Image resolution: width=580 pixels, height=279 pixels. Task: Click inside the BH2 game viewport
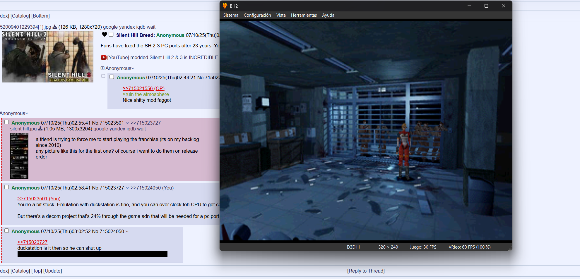(x=366, y=131)
